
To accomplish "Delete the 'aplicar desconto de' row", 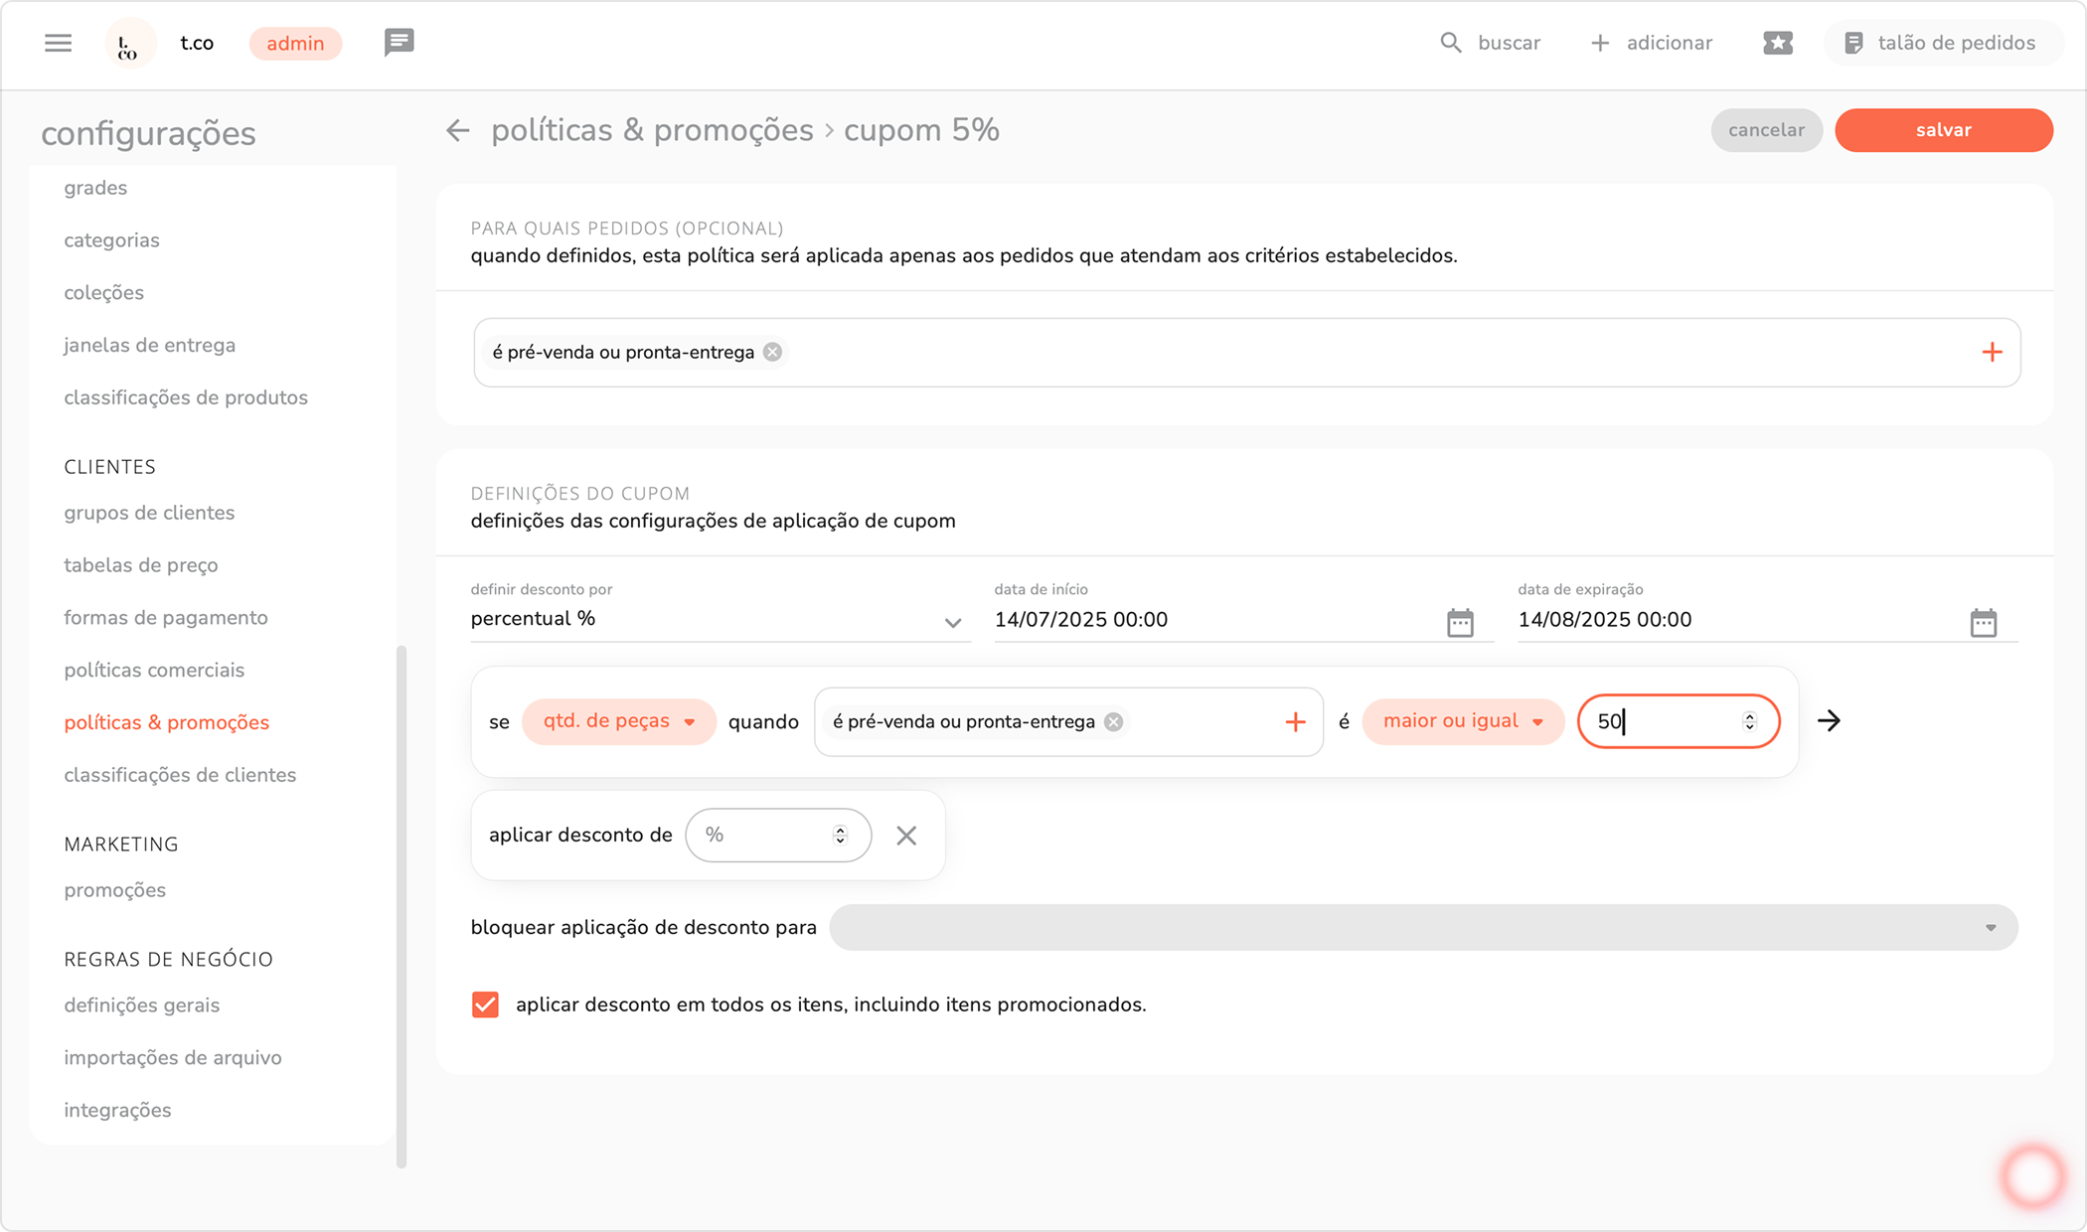I will coord(905,836).
